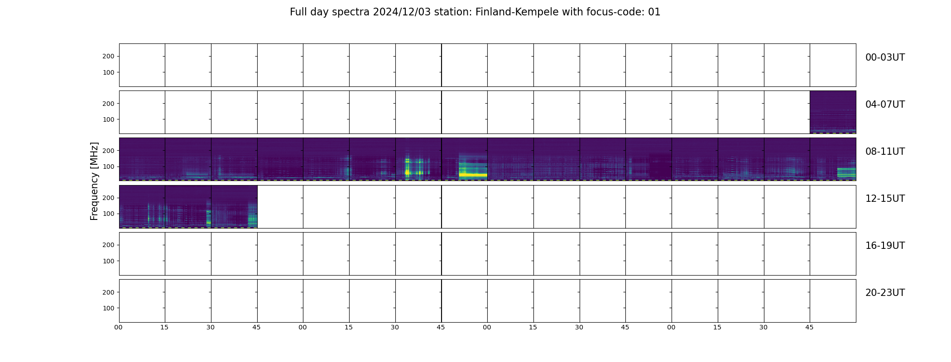Click the 08:30-08:45 spectrogram panel

(x=234, y=159)
